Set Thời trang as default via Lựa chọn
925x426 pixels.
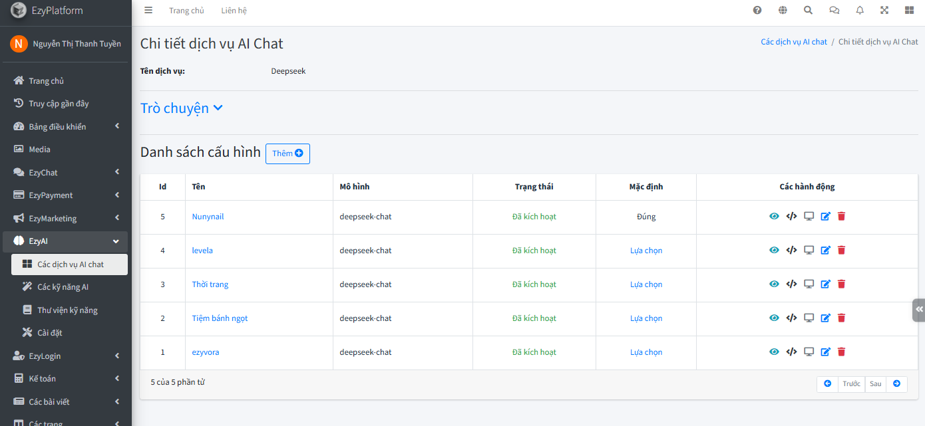click(x=646, y=284)
